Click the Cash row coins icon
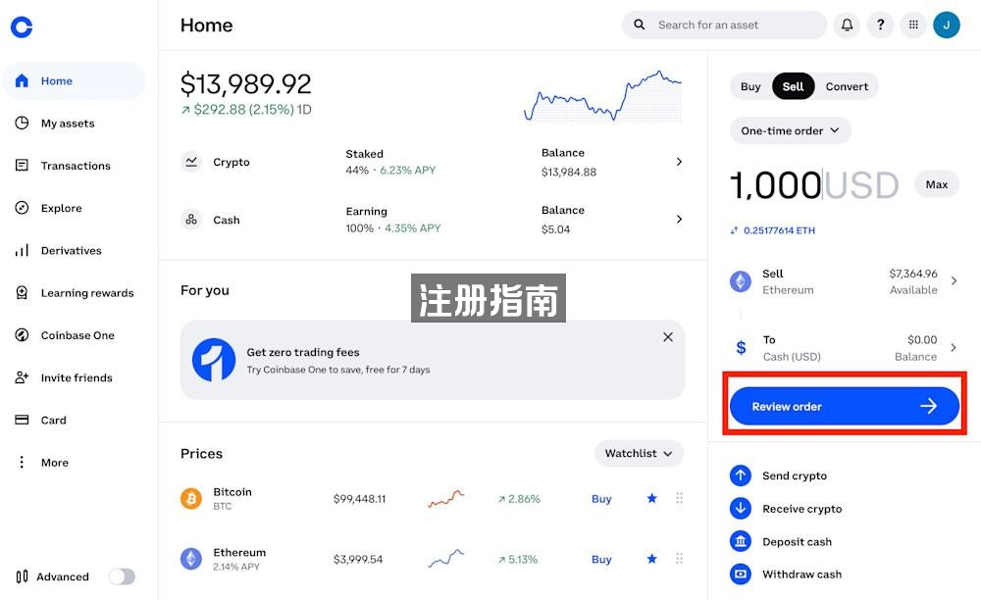This screenshot has height=600, width=981. (x=191, y=220)
